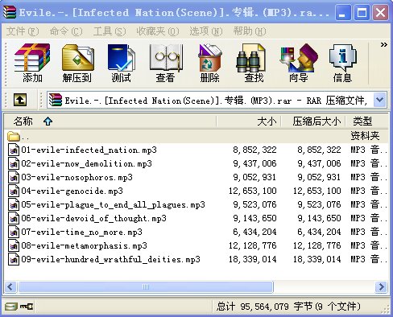Click the WinRAR title bar app icon

10,12
